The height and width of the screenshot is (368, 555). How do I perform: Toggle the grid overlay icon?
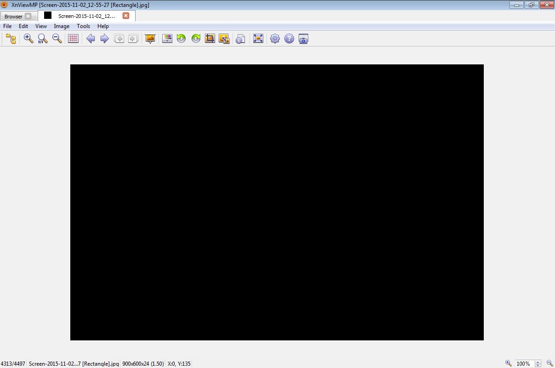click(73, 39)
